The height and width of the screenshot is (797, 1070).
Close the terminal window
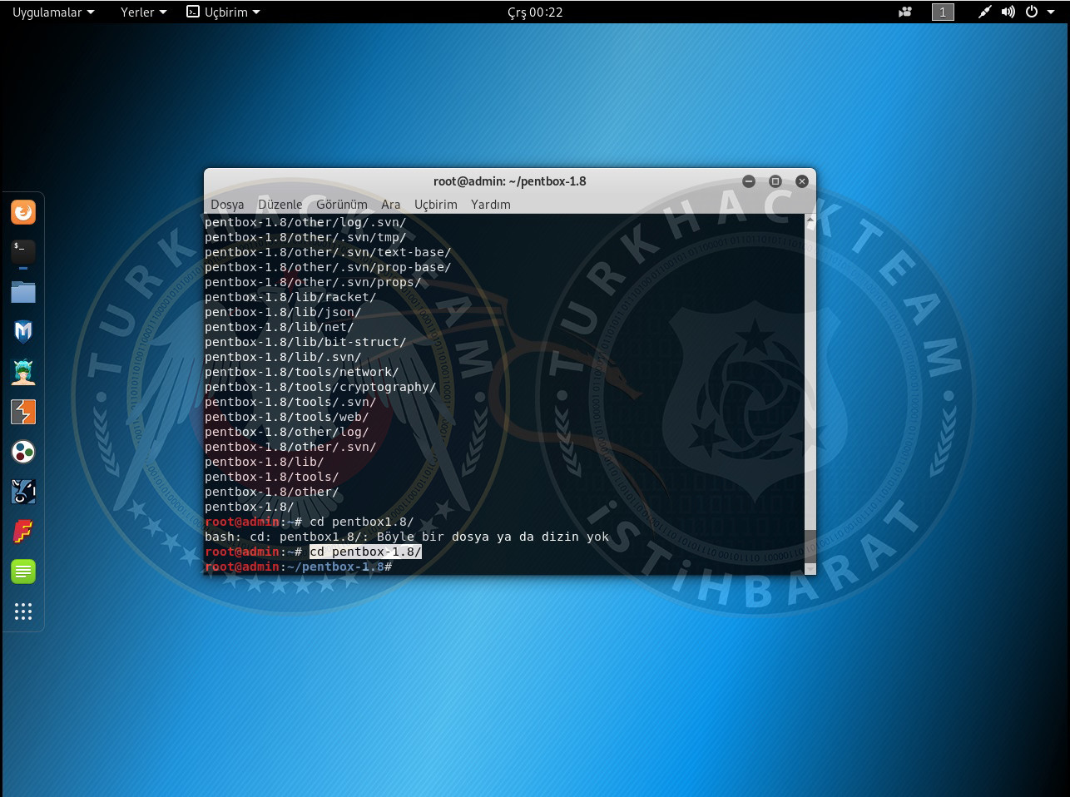(x=802, y=181)
